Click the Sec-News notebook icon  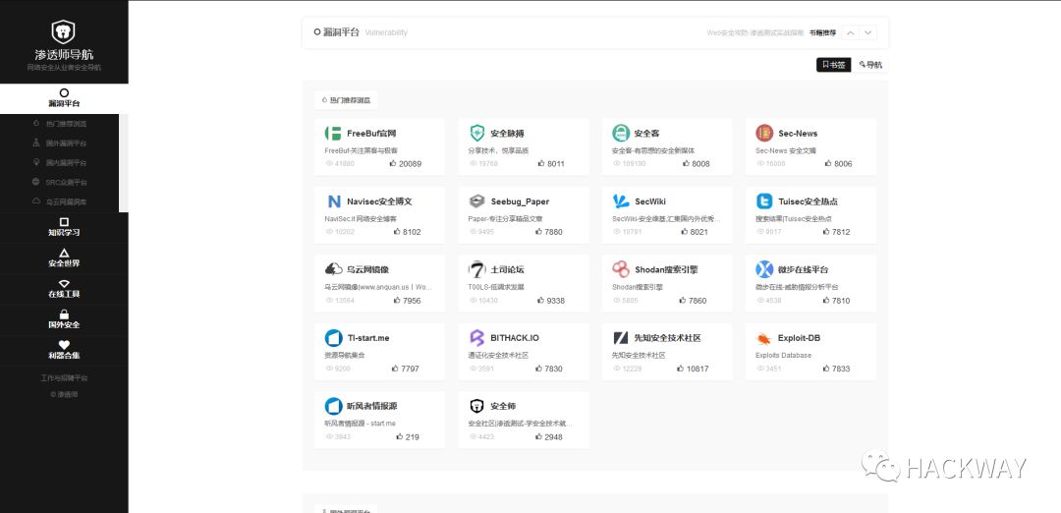pyautogui.click(x=764, y=134)
